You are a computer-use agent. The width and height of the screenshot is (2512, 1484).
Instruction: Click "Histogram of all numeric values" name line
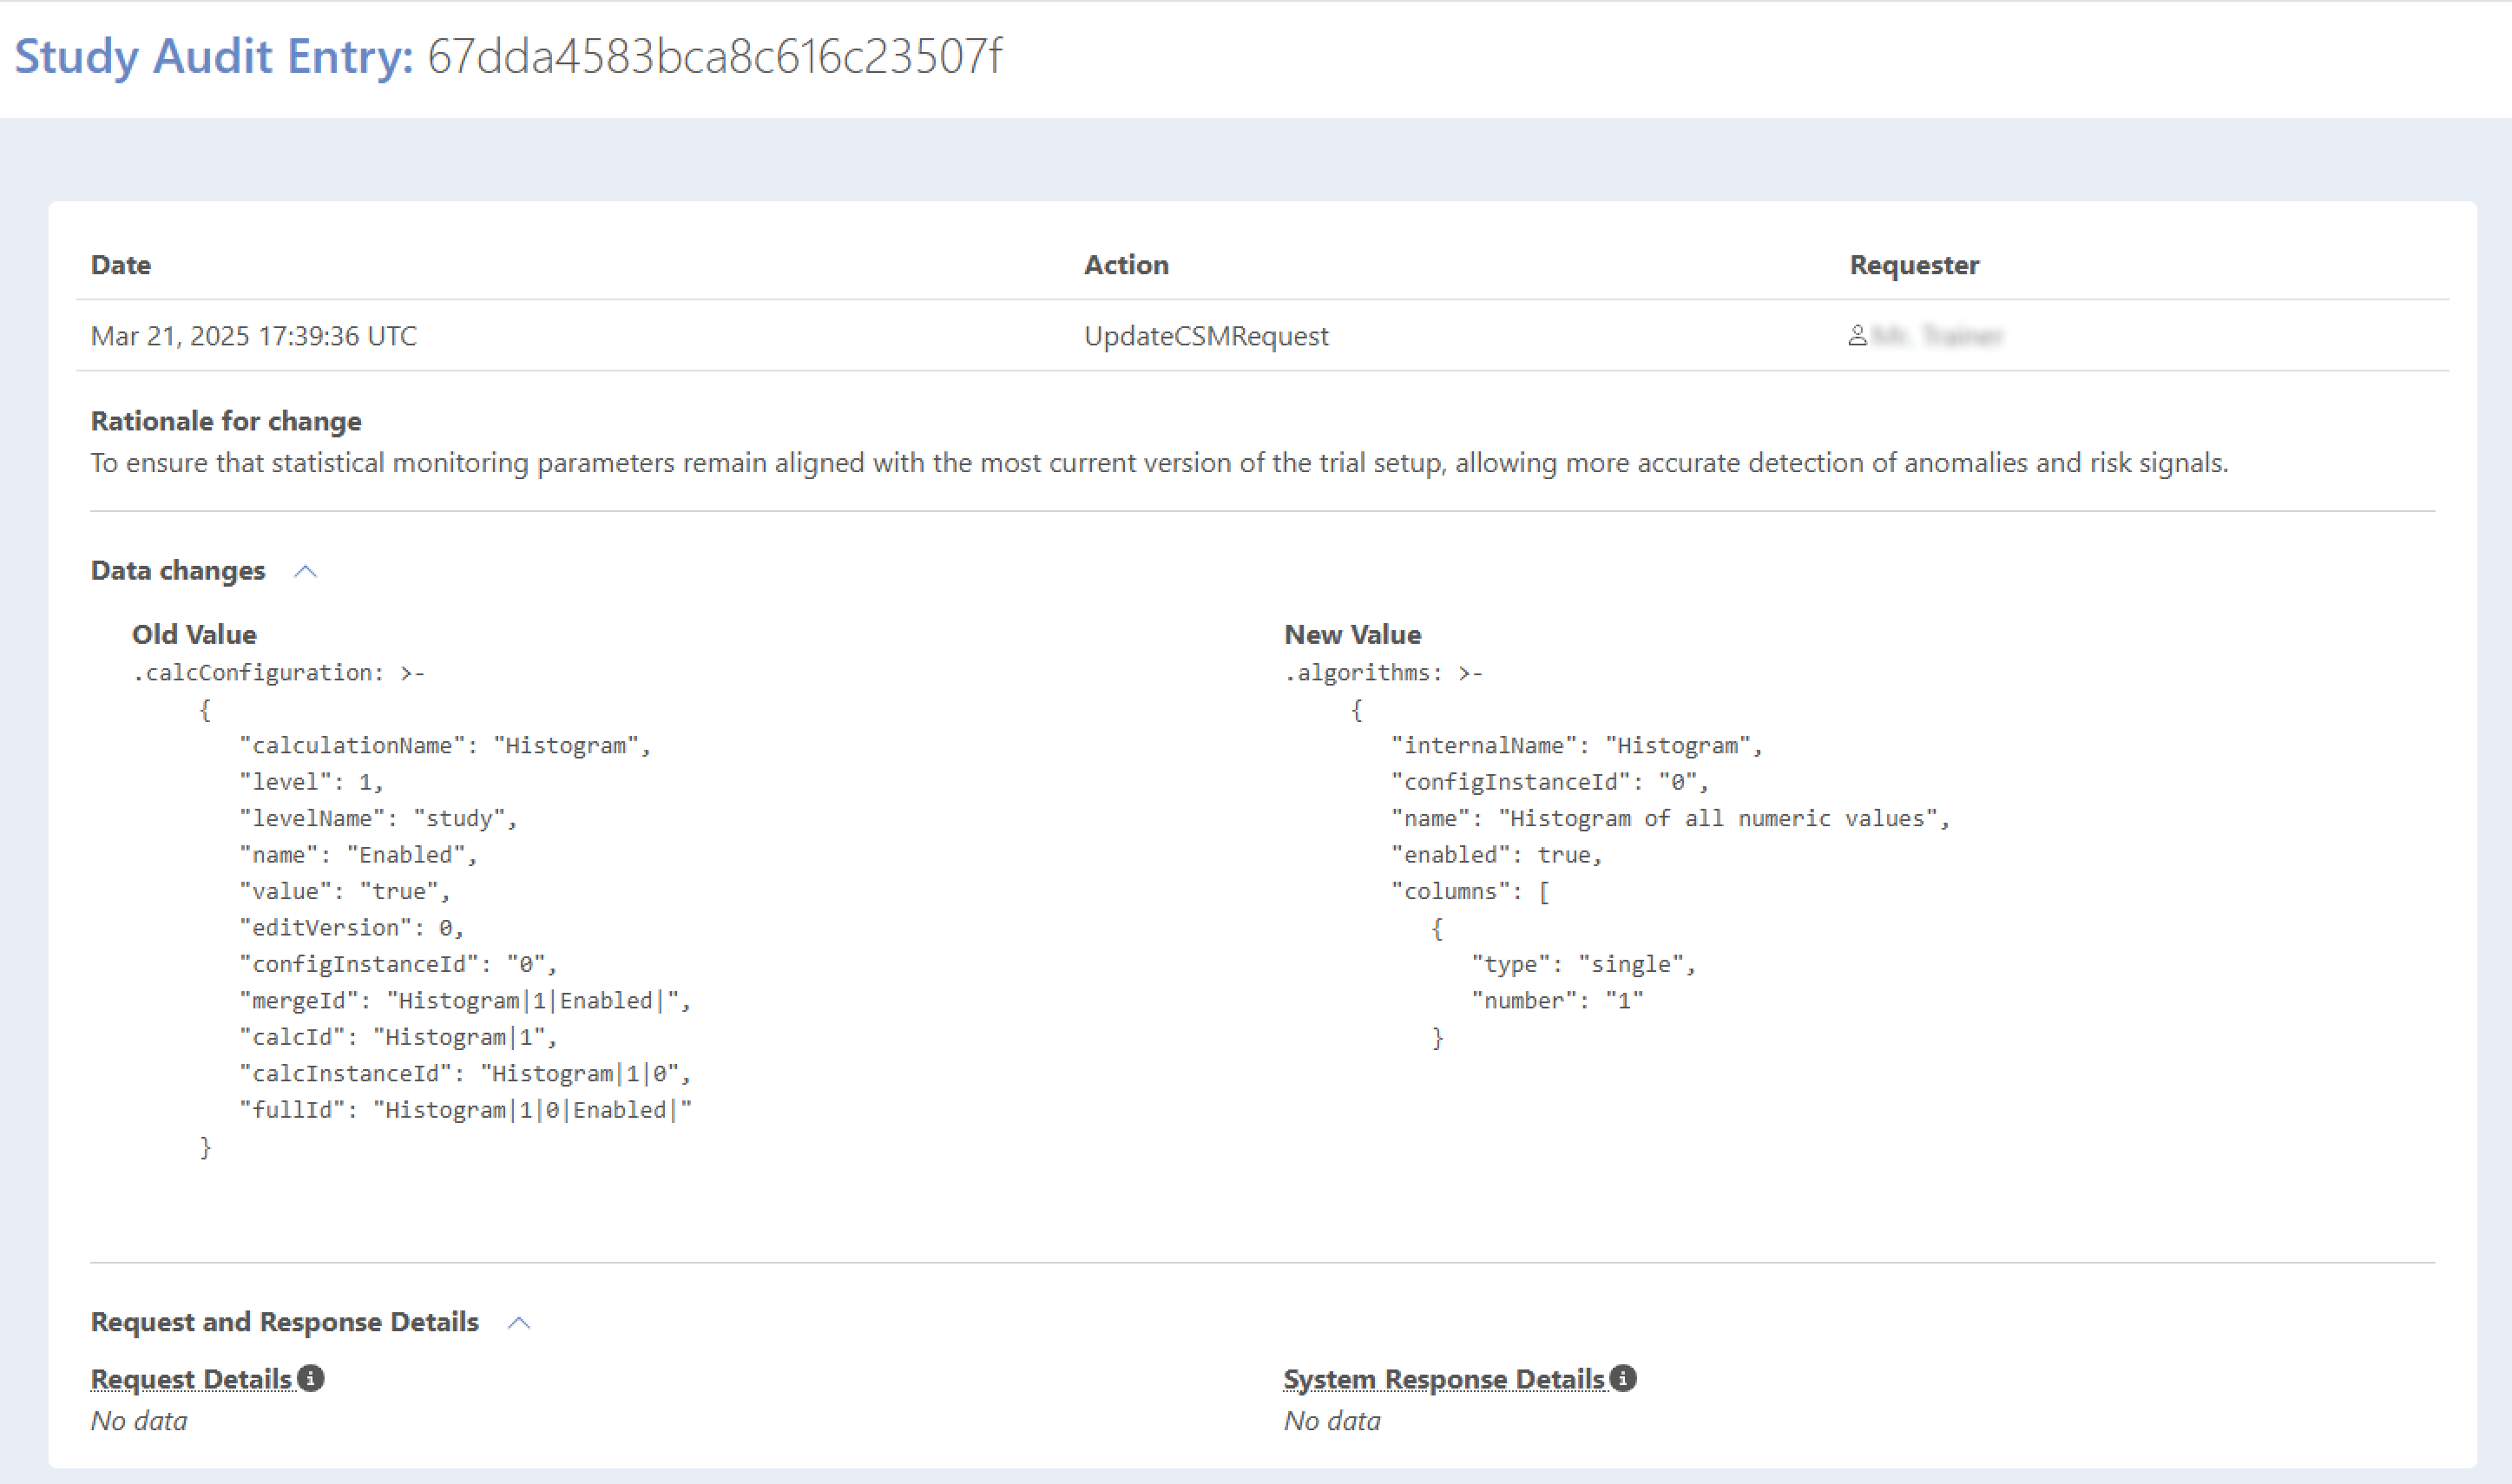pyautogui.click(x=1671, y=819)
